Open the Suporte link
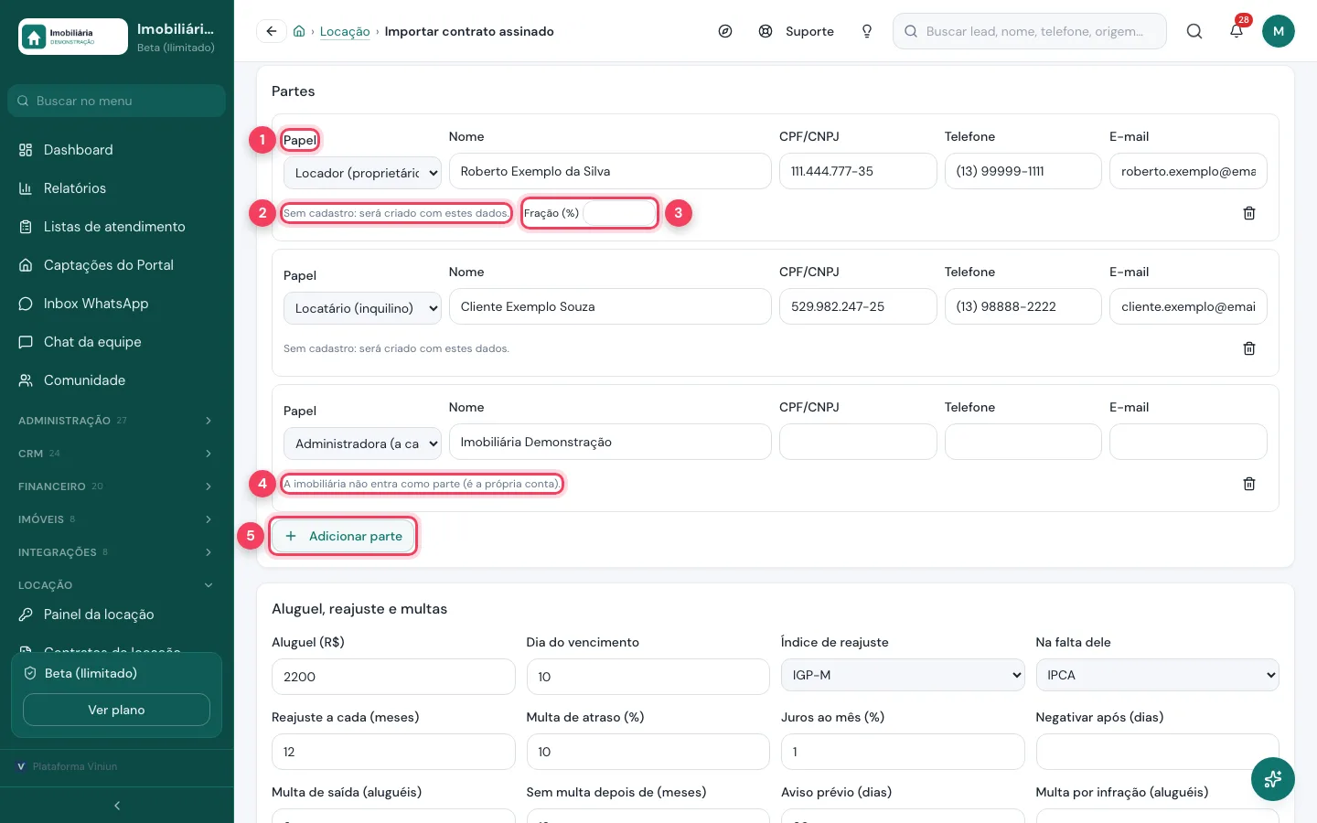The width and height of the screenshot is (1317, 823). 797,31
